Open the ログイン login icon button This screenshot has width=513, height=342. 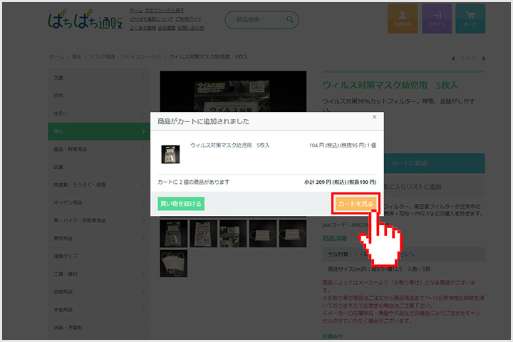[437, 19]
